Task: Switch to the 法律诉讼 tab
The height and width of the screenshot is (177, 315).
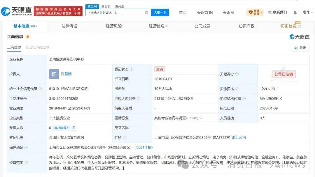Action: pyautogui.click(x=69, y=26)
